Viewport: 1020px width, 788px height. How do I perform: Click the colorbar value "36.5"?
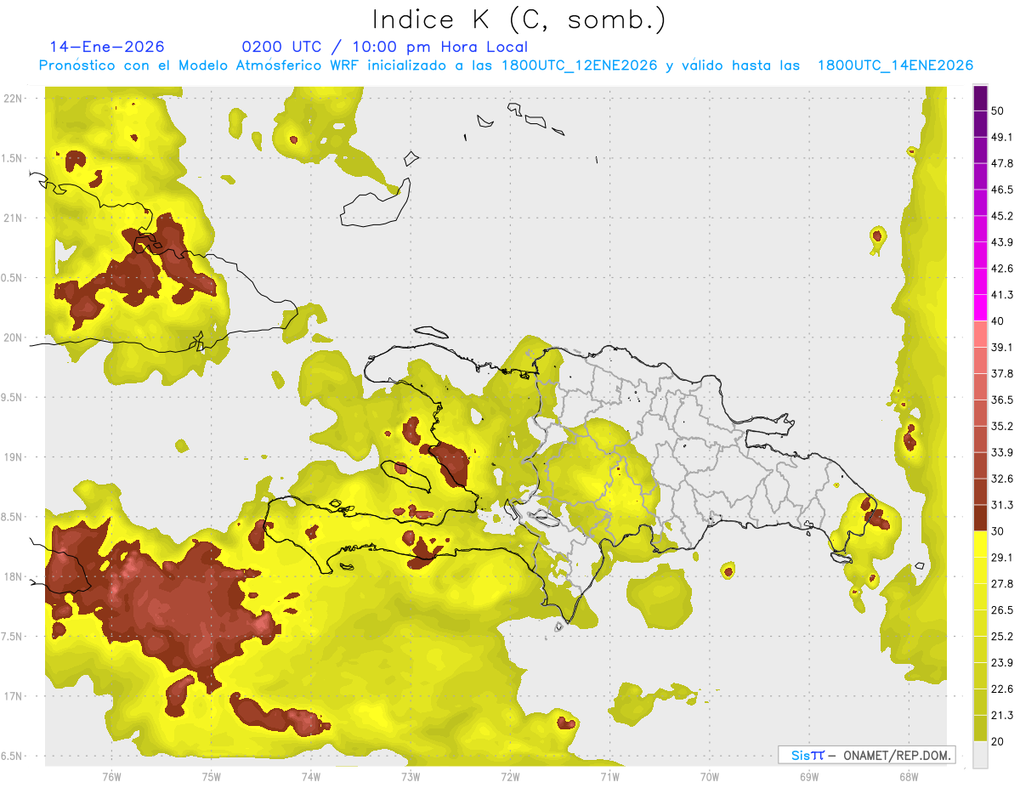(x=1002, y=400)
